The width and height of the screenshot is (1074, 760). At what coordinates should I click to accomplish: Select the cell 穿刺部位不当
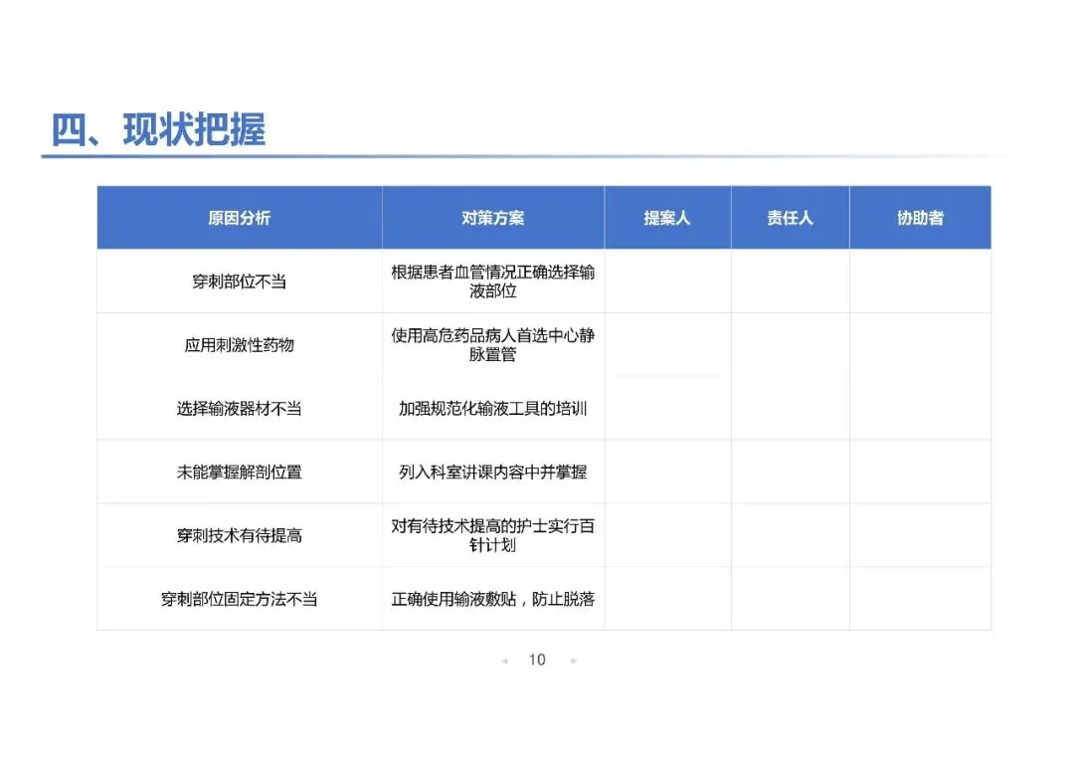pyautogui.click(x=240, y=281)
